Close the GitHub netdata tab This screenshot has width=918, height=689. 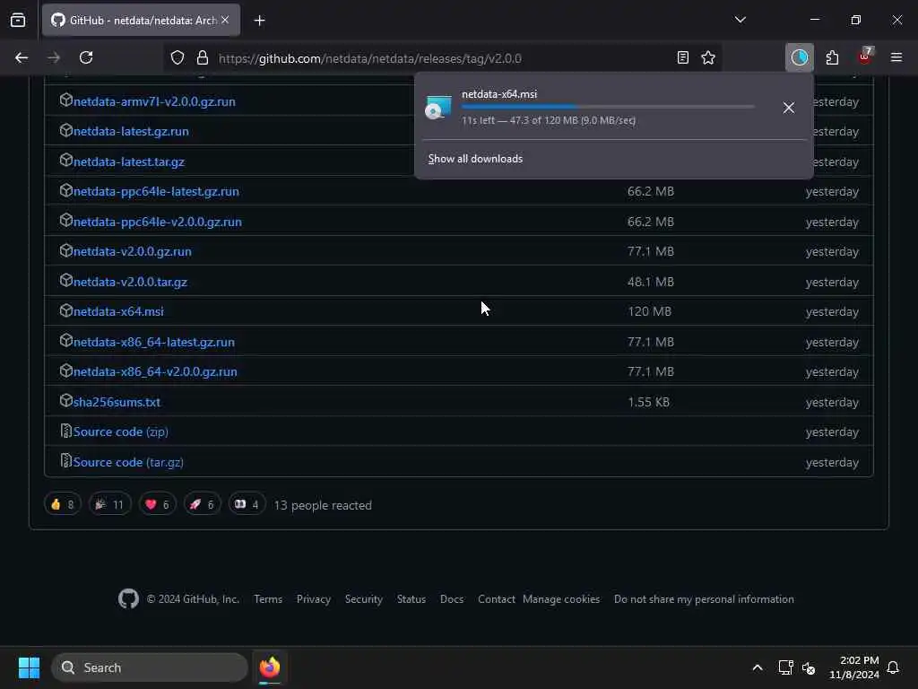pos(225,20)
